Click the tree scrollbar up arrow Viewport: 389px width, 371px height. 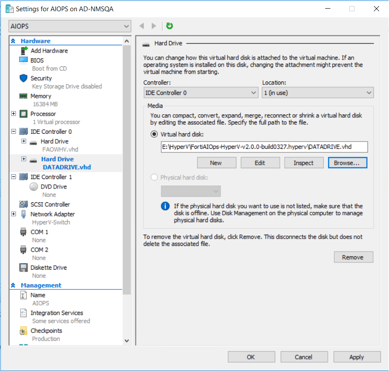[x=127, y=41]
